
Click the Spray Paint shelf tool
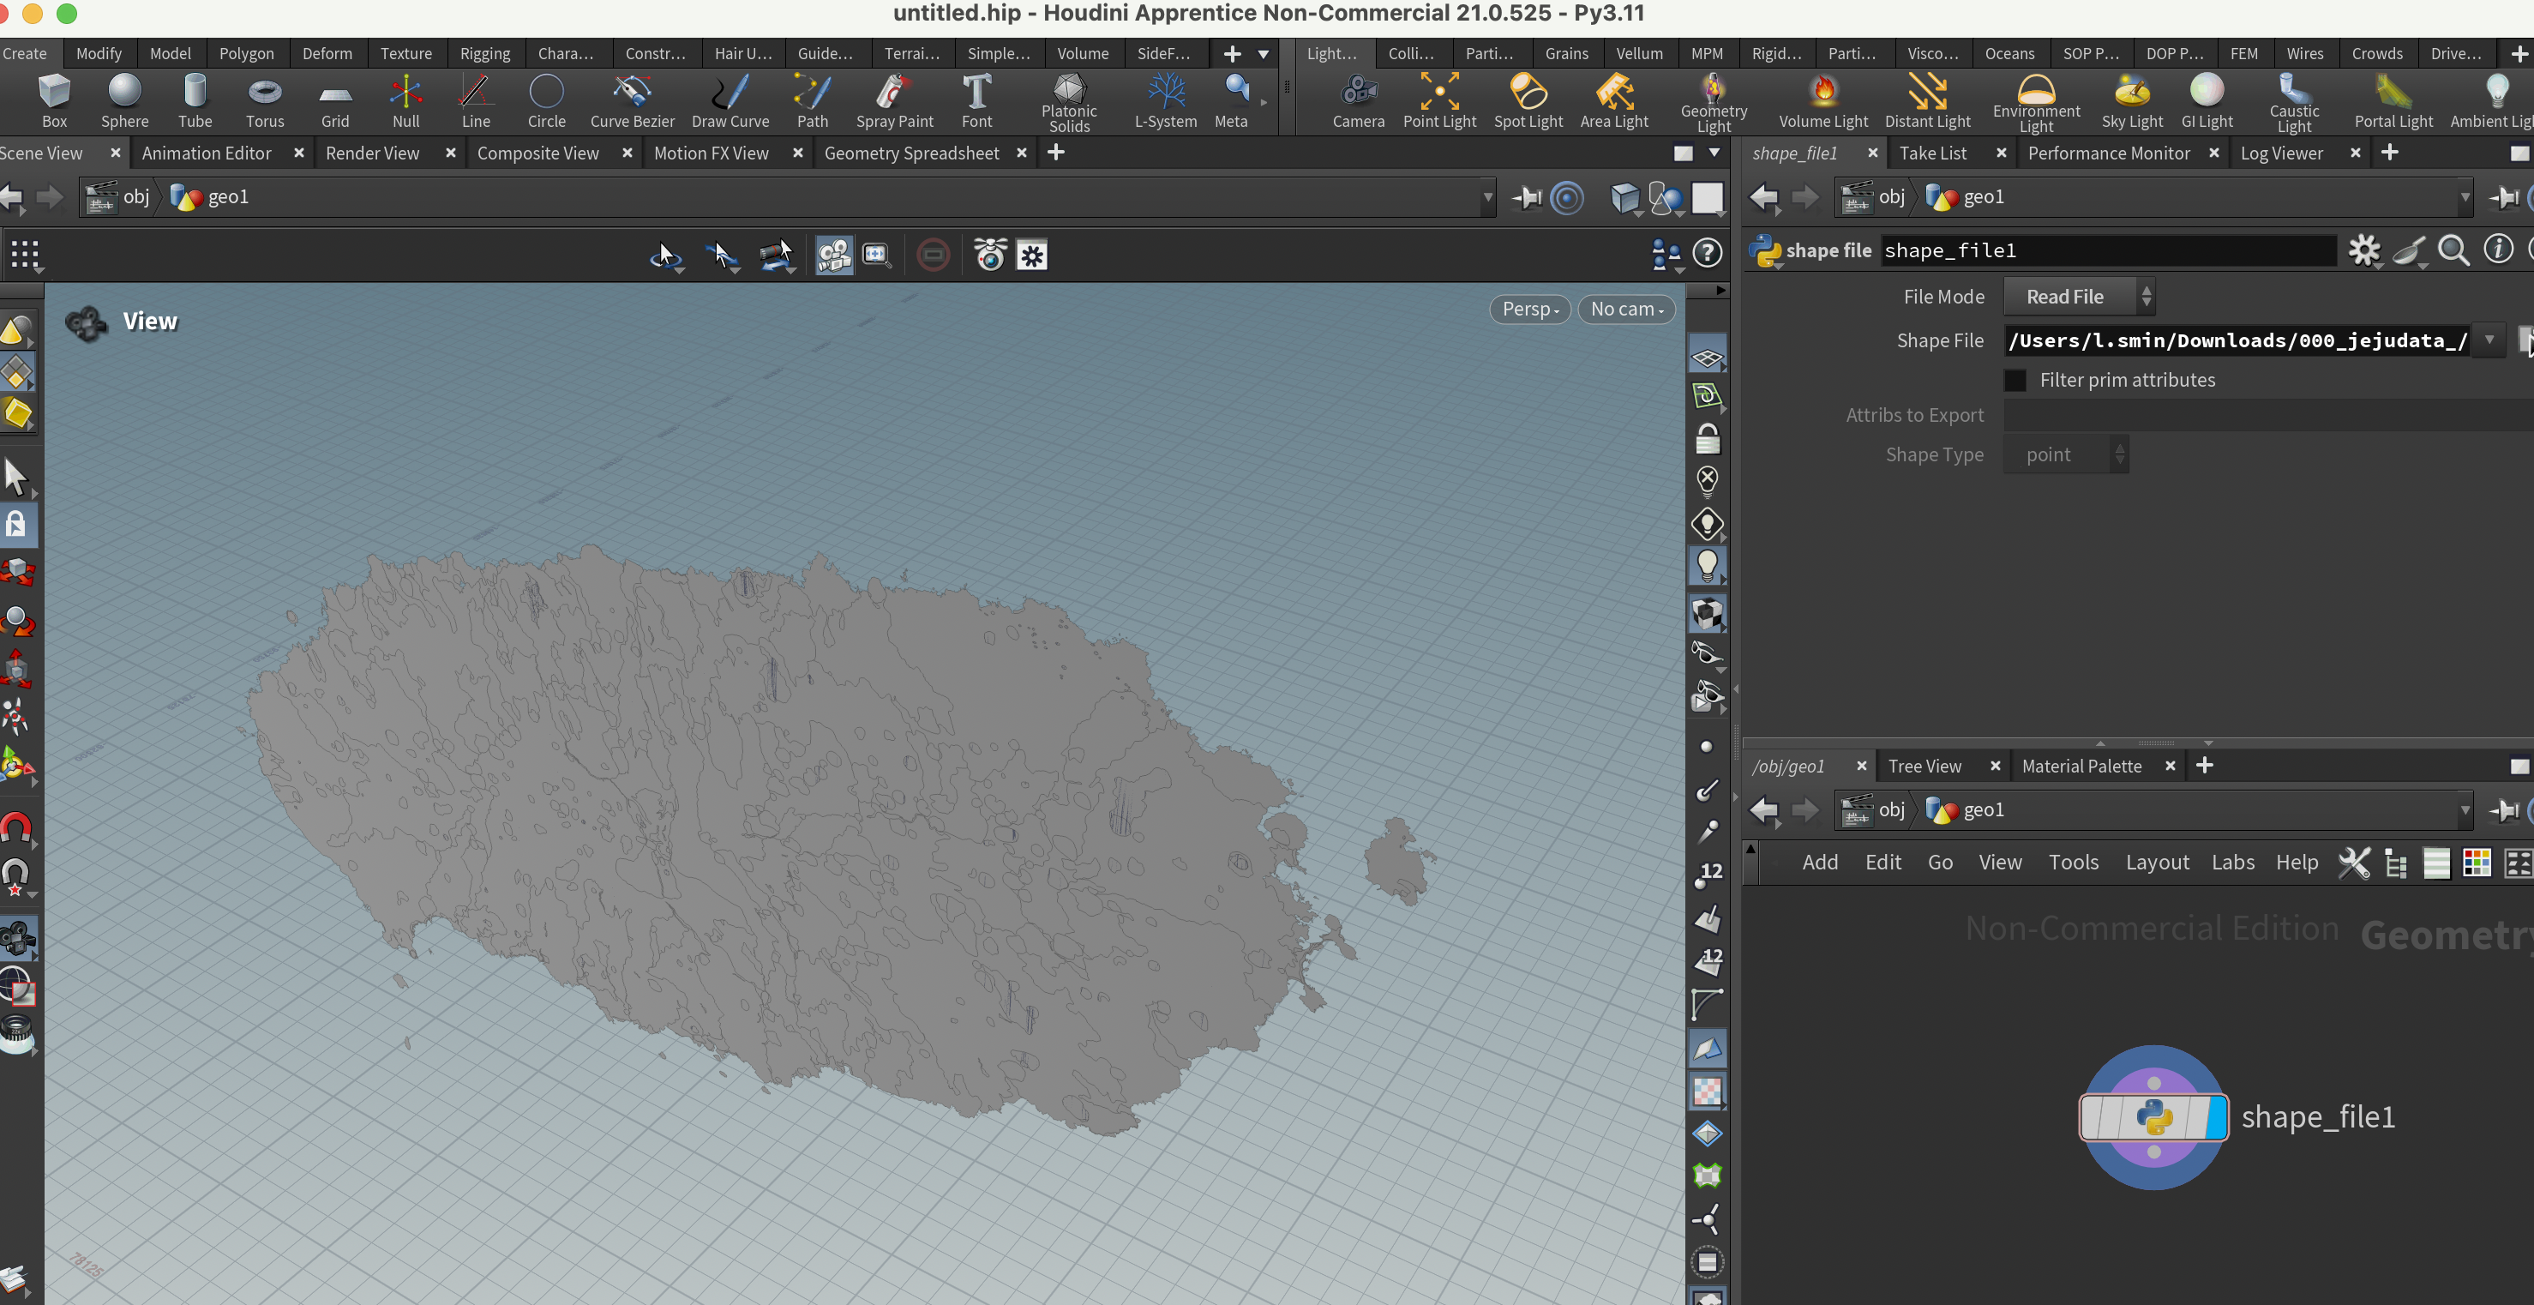coord(893,100)
